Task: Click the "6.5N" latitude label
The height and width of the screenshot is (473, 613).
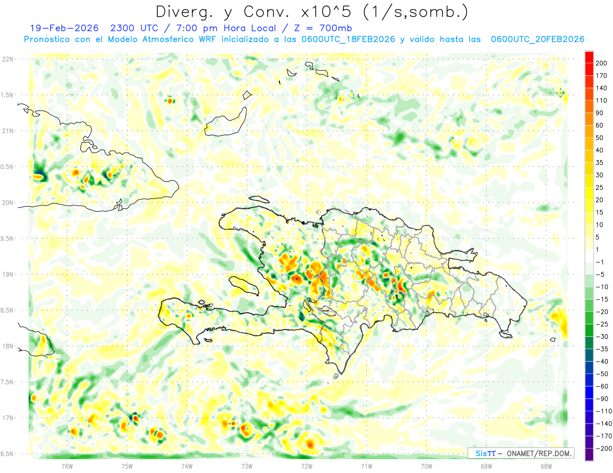Action: pos(8,454)
